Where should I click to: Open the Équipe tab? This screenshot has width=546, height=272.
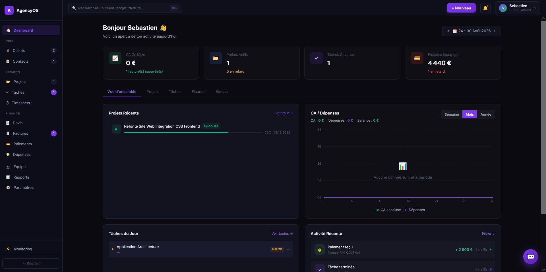coord(222,91)
